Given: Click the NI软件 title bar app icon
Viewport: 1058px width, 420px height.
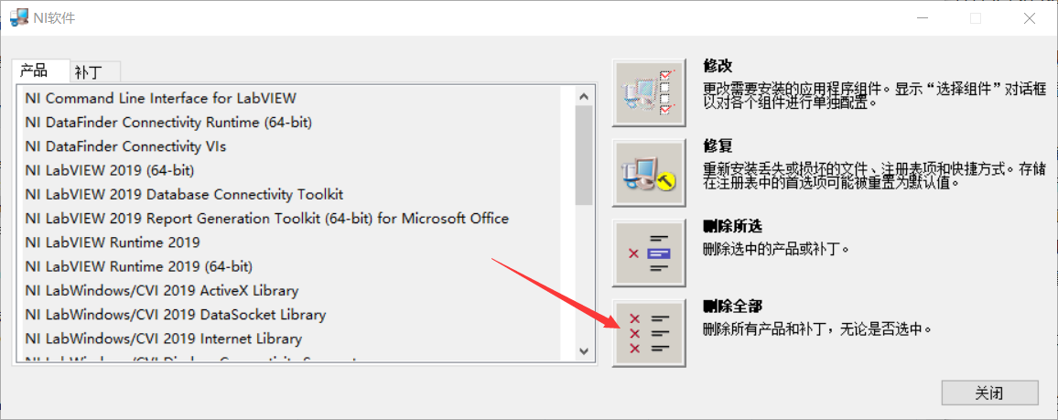Looking at the screenshot, I should click(x=18, y=16).
